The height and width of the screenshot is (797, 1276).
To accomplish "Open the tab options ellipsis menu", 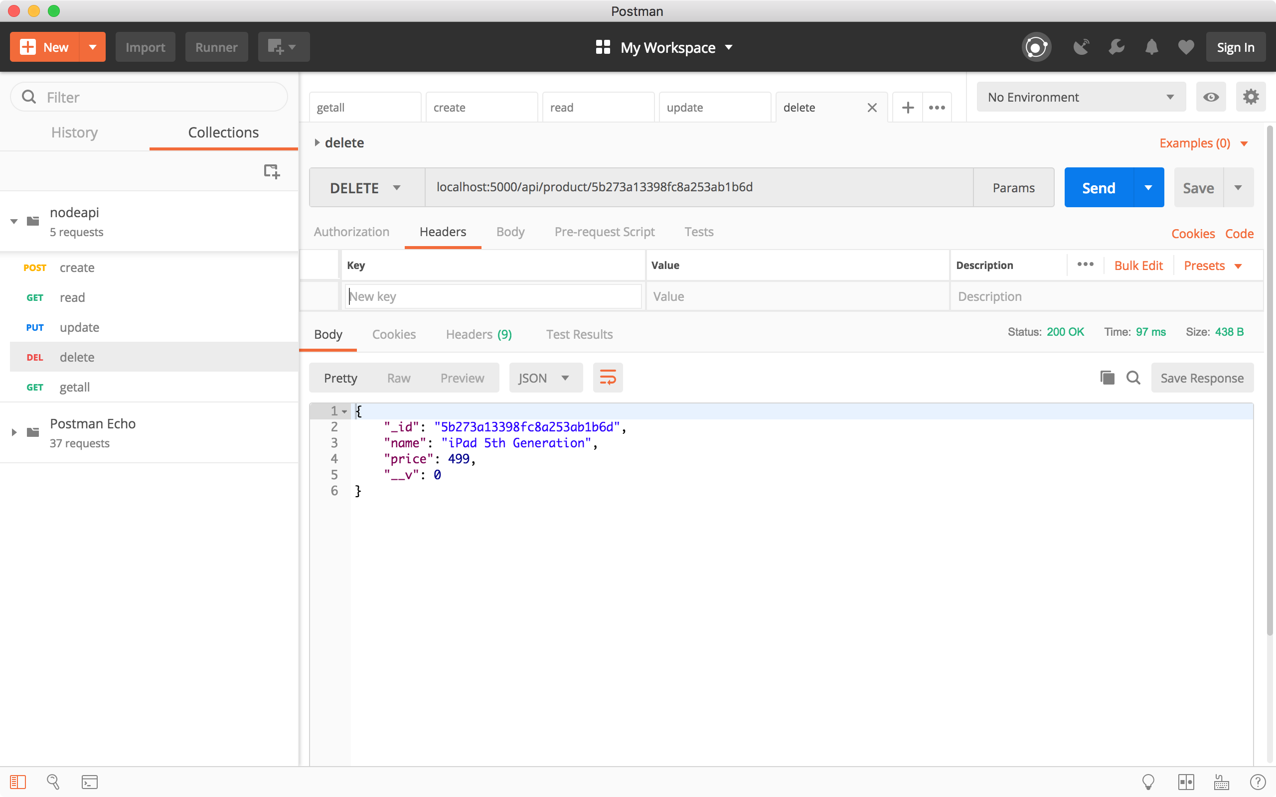I will [x=937, y=108].
